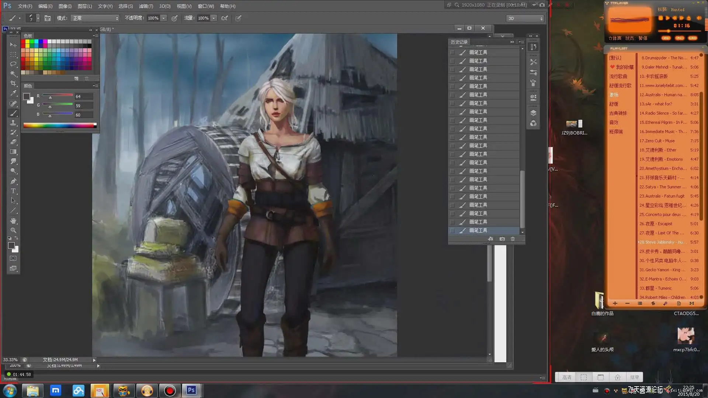Open the 不透明度 opacity dropdown arrow
Image resolution: width=708 pixels, height=398 pixels.
164,18
